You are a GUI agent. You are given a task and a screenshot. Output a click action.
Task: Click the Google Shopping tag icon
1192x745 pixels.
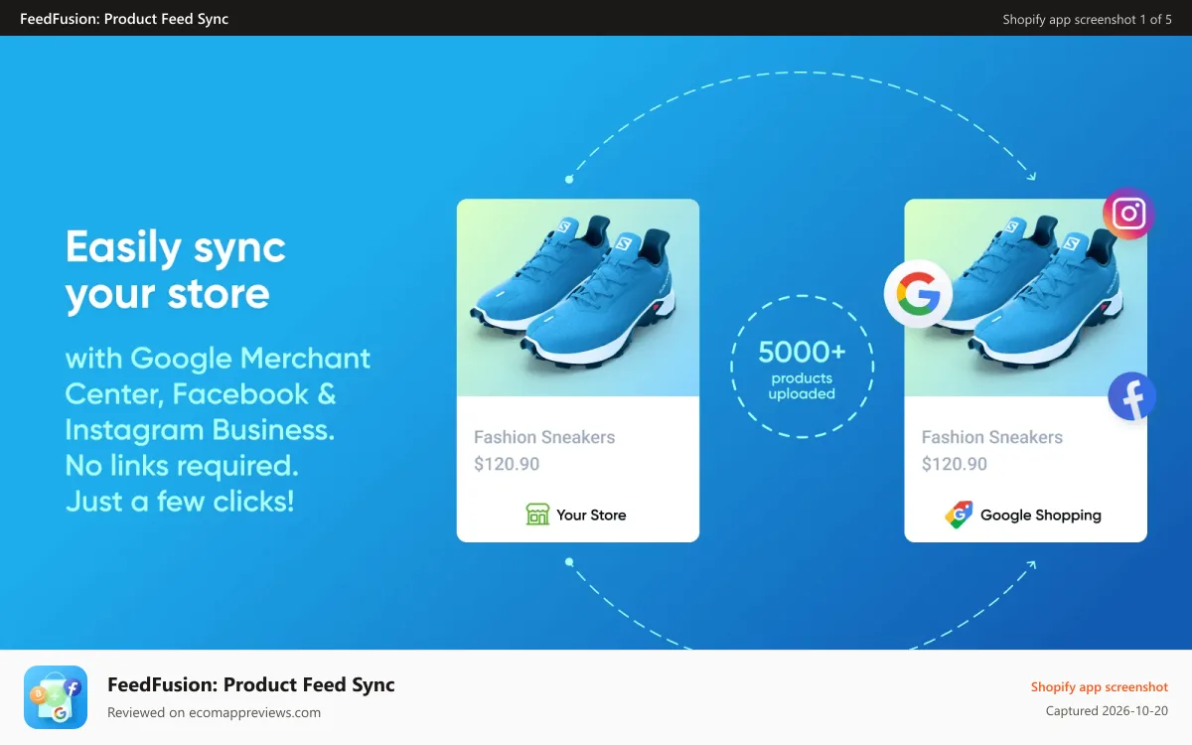(959, 515)
